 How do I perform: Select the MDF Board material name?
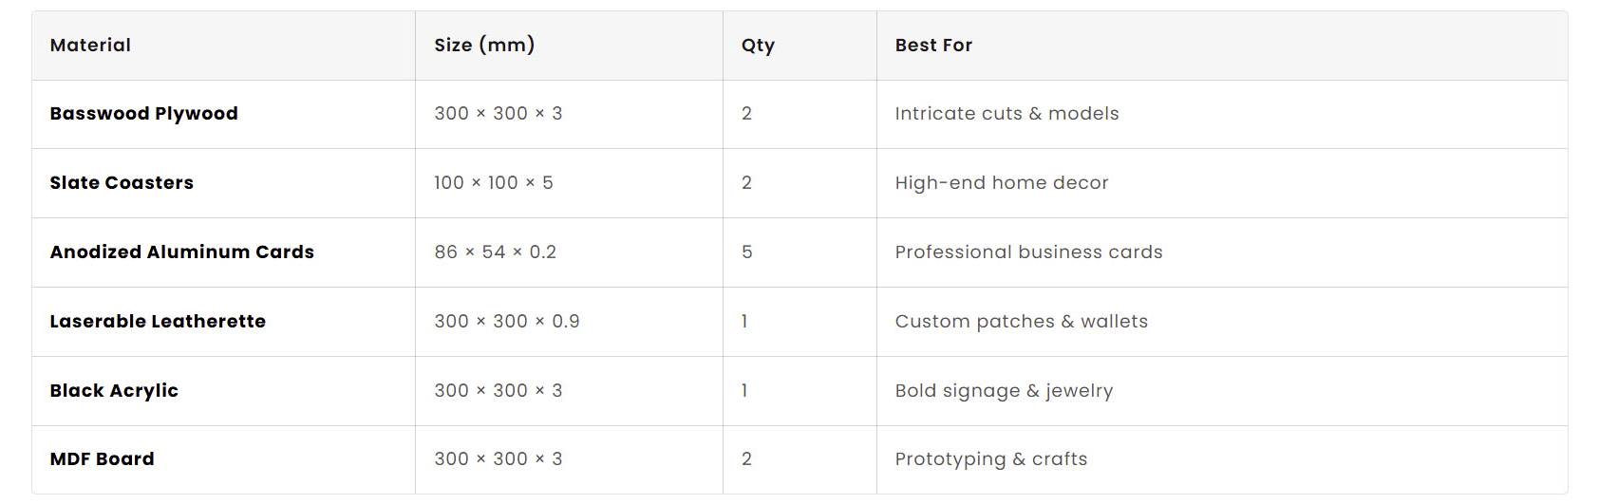click(102, 458)
